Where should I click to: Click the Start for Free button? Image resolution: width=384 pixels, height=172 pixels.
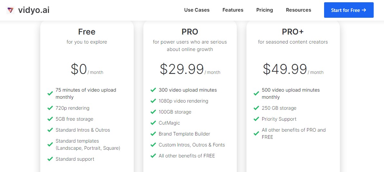point(349,10)
